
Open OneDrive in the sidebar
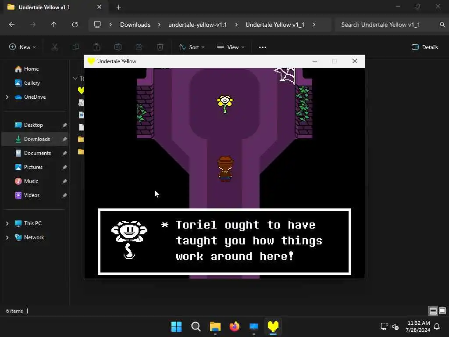pyautogui.click(x=35, y=97)
